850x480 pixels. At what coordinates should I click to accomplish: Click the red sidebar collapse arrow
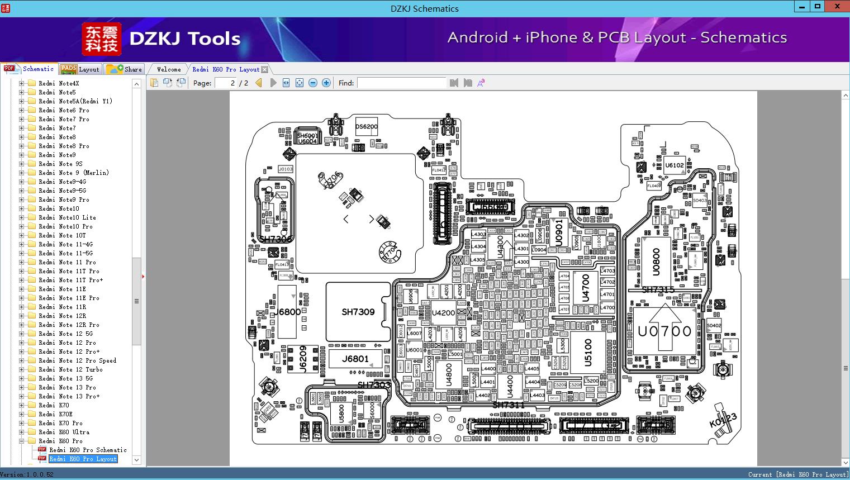[x=144, y=276]
